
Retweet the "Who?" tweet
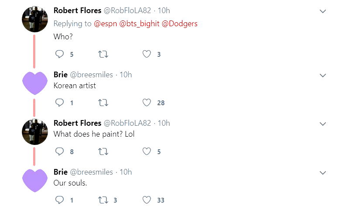[x=103, y=55]
